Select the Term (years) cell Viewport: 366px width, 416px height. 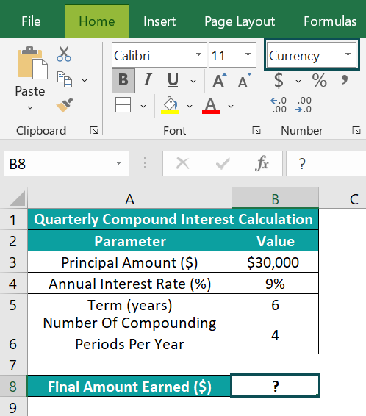[x=129, y=304]
